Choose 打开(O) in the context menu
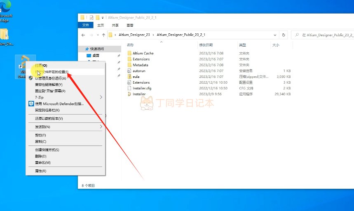 (66, 66)
